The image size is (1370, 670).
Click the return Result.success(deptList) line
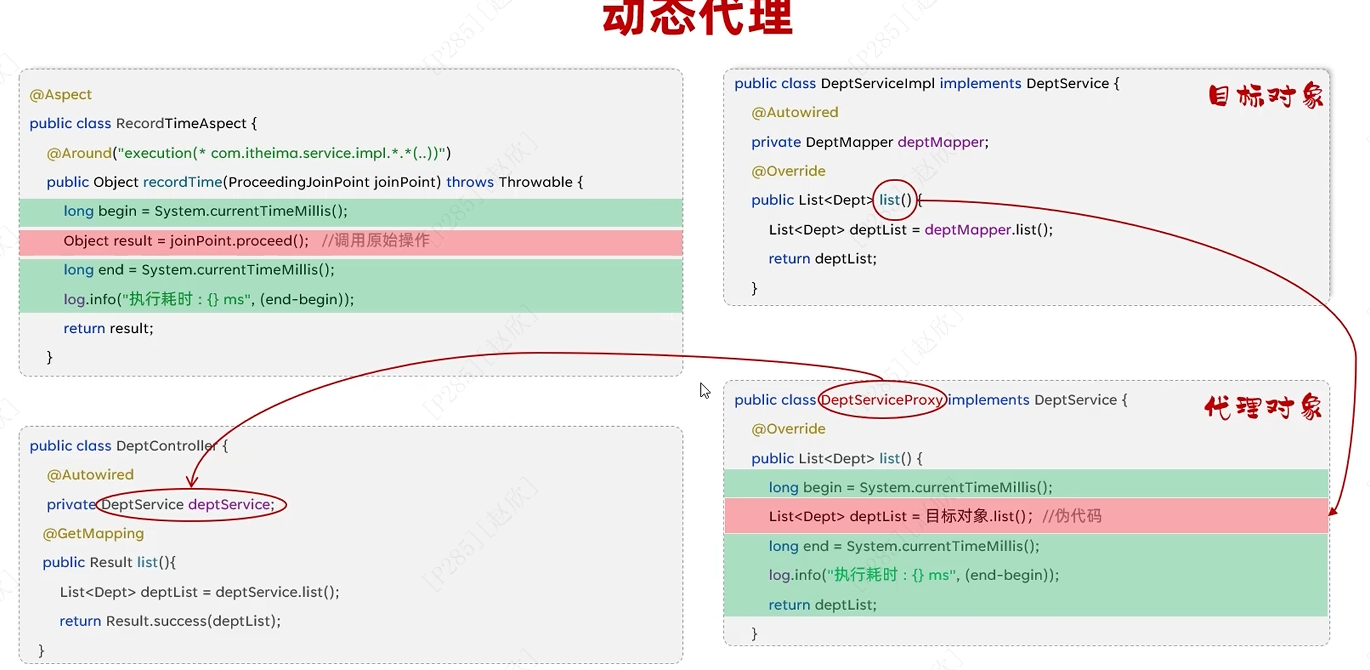pos(169,621)
